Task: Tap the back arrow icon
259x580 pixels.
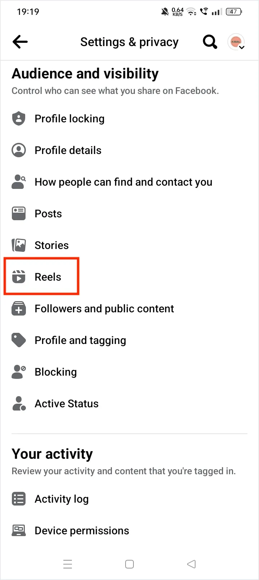Action: click(20, 42)
